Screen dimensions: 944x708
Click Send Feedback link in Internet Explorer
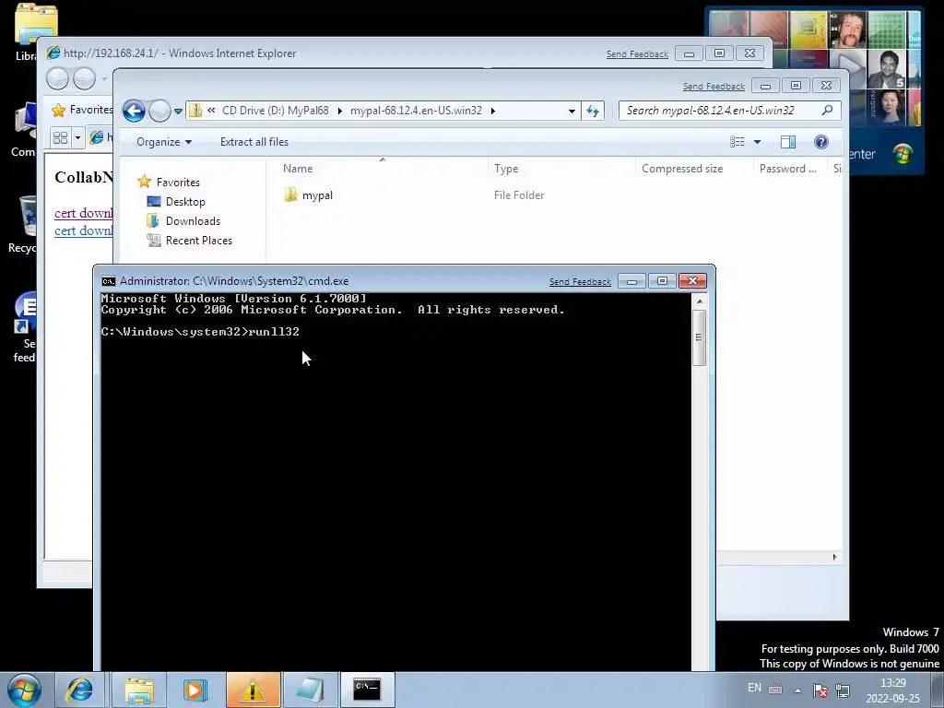click(x=637, y=54)
